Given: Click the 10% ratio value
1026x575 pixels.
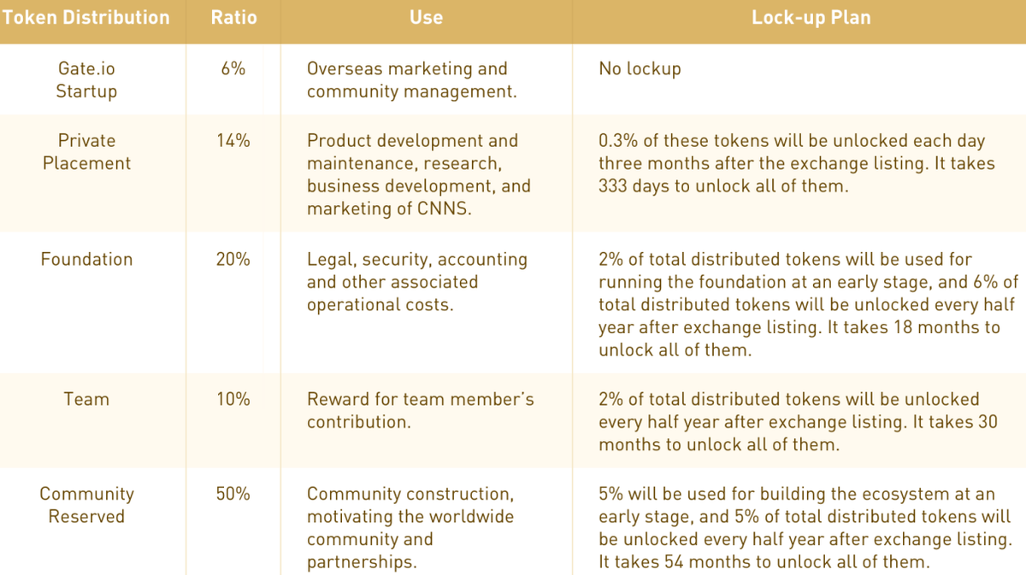Looking at the screenshot, I should tap(233, 399).
